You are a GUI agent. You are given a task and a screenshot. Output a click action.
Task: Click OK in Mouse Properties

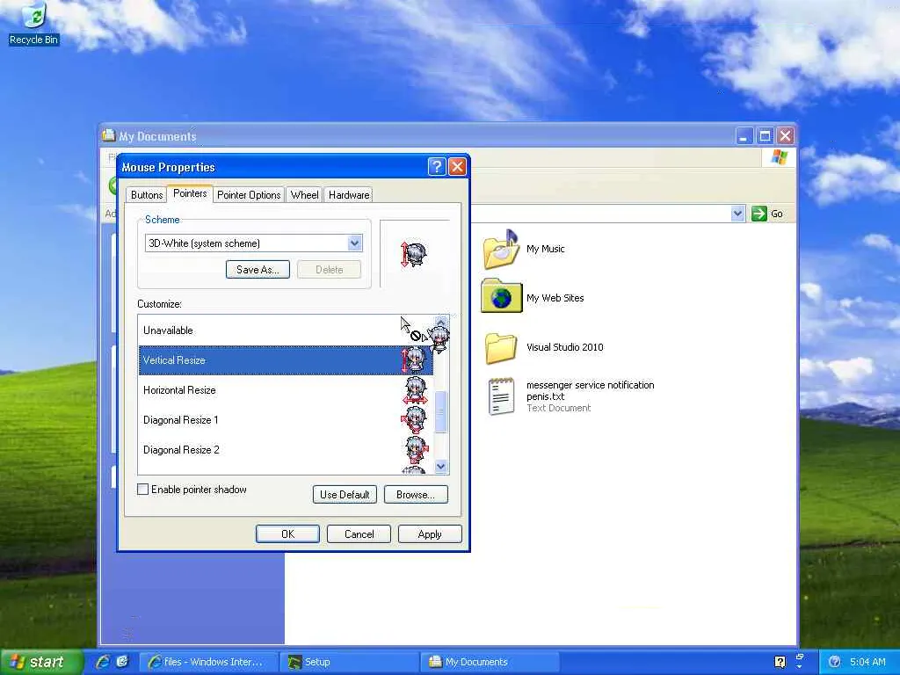point(287,533)
